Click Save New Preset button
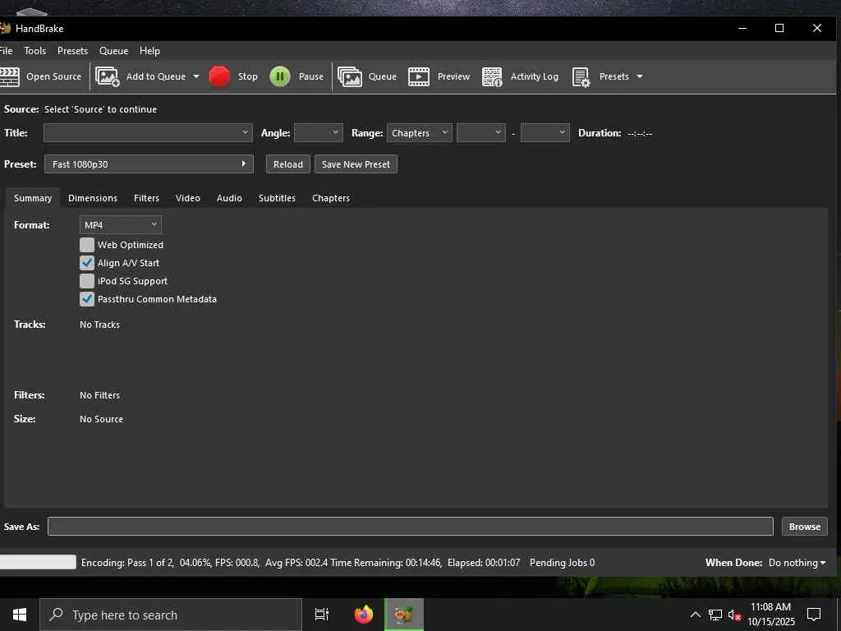Screen dimensions: 841x631 coord(356,164)
